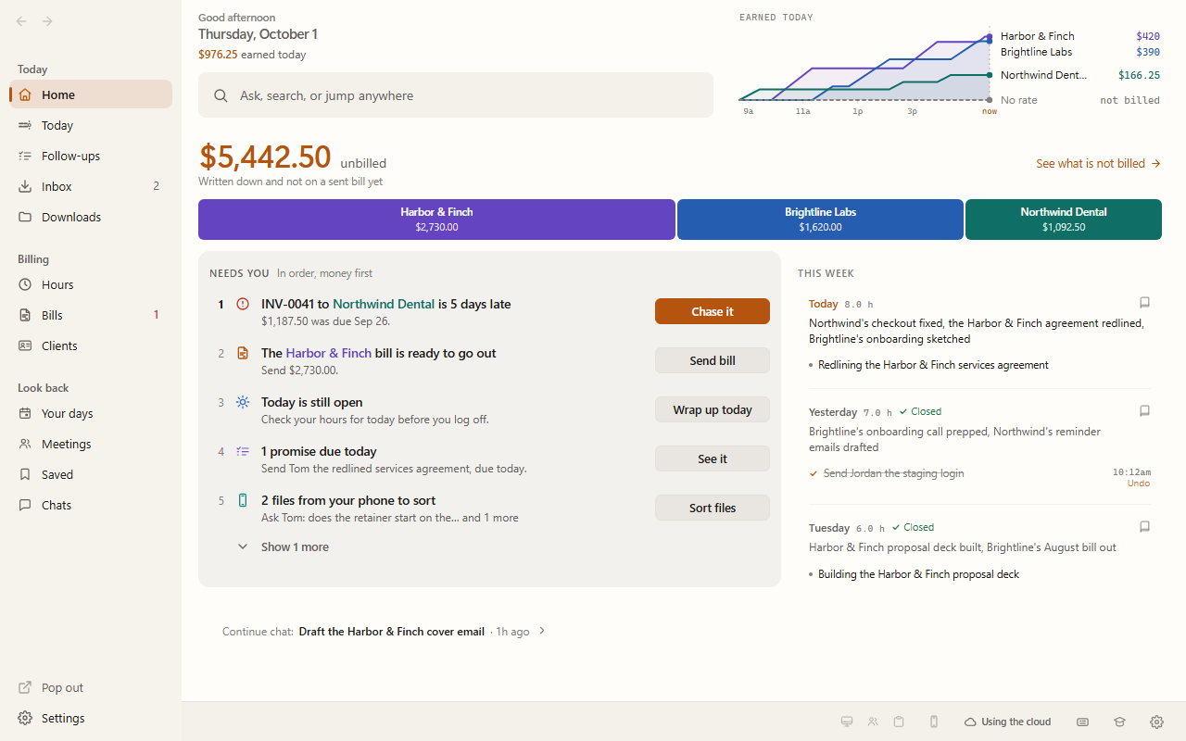
Task: Click the 'Using the cloud' status indicator
Action: pyautogui.click(x=1008, y=722)
